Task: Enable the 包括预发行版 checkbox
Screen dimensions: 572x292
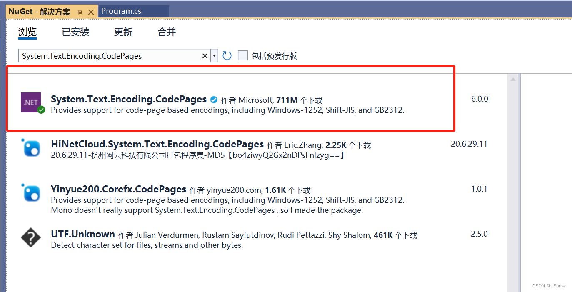Action: pos(243,55)
